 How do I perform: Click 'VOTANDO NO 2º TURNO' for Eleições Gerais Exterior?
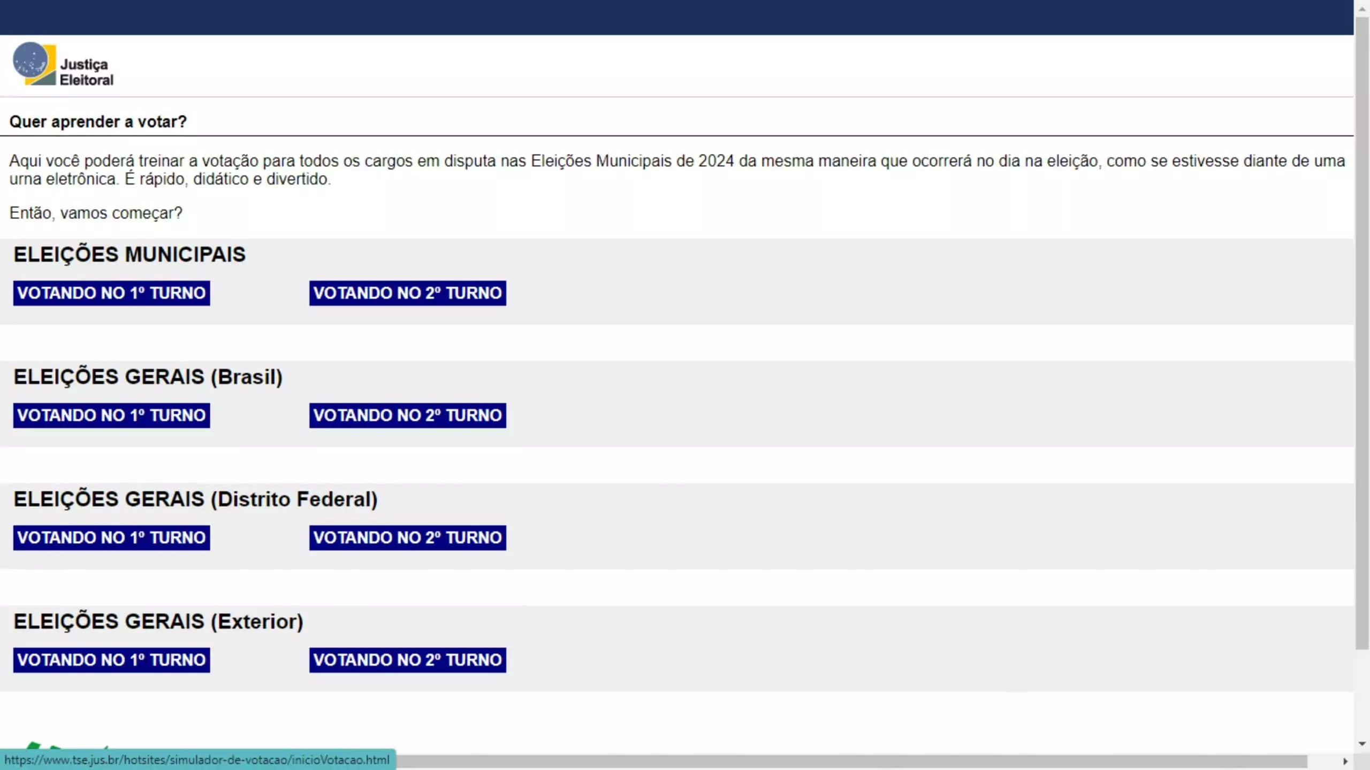tap(407, 659)
